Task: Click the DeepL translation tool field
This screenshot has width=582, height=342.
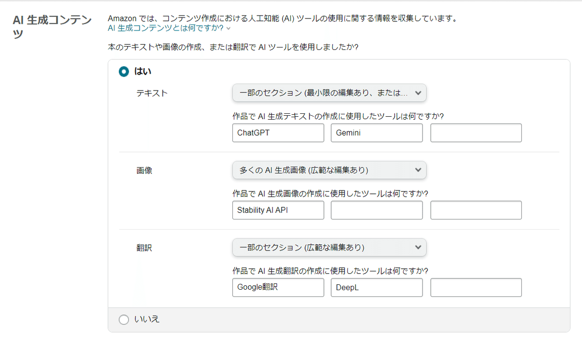Action: pyautogui.click(x=376, y=287)
